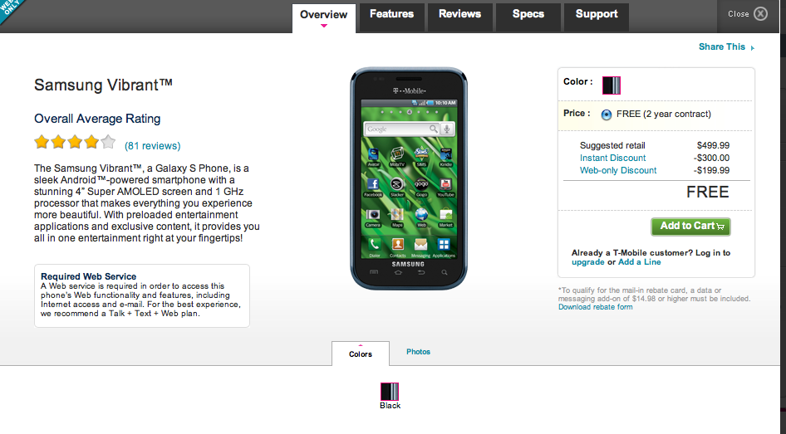Show the Photos tab
This screenshot has height=434, width=786.
[x=418, y=352]
